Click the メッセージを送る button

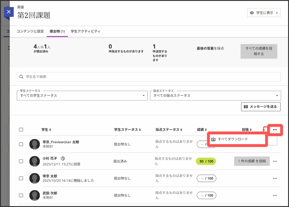click(261, 107)
